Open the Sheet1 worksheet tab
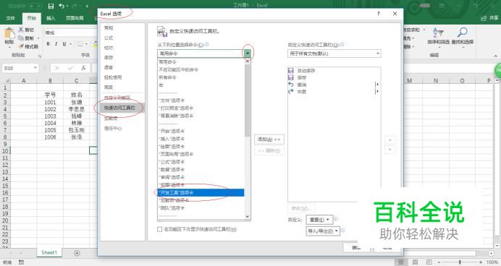Image resolution: width=501 pixels, height=266 pixels. tap(49, 252)
